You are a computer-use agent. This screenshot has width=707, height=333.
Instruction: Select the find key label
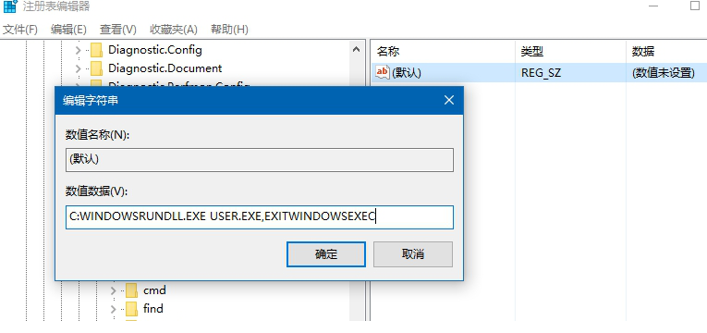click(x=153, y=309)
